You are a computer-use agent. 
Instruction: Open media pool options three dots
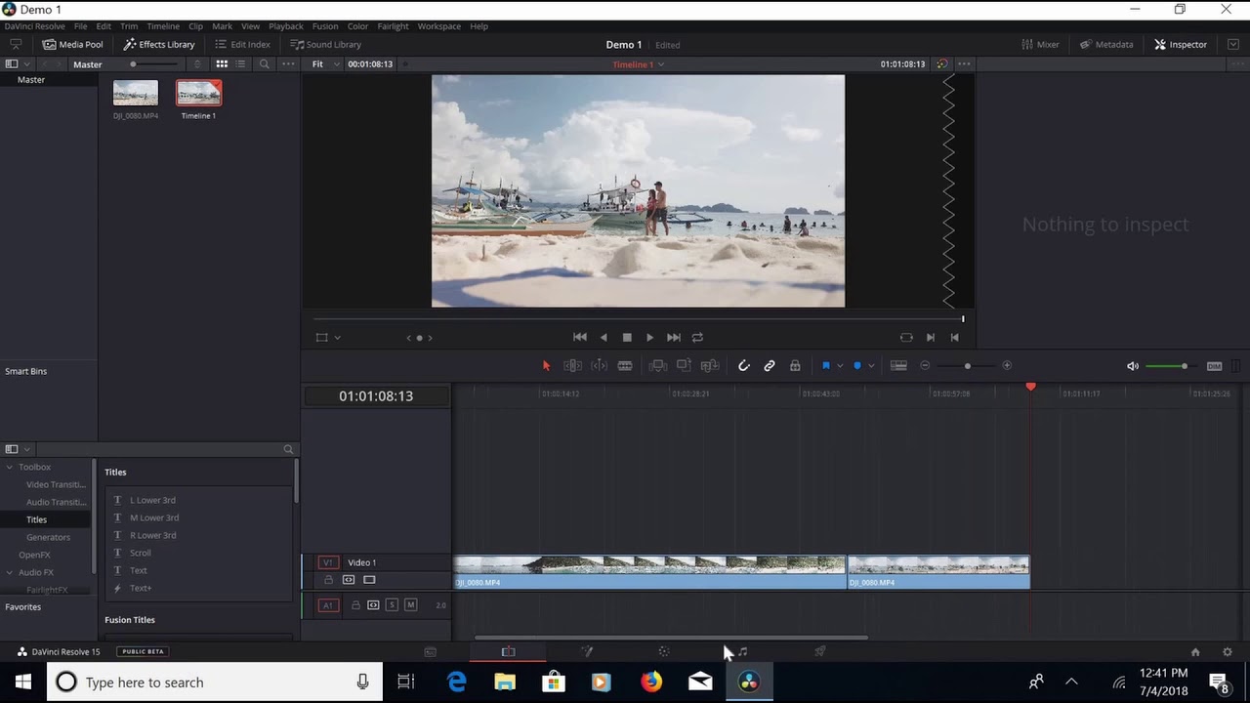point(288,64)
